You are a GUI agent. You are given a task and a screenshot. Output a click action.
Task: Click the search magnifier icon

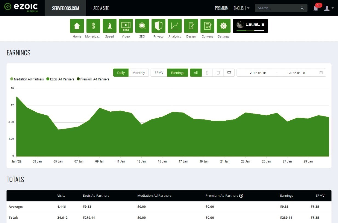pyautogui.click(x=302, y=8)
